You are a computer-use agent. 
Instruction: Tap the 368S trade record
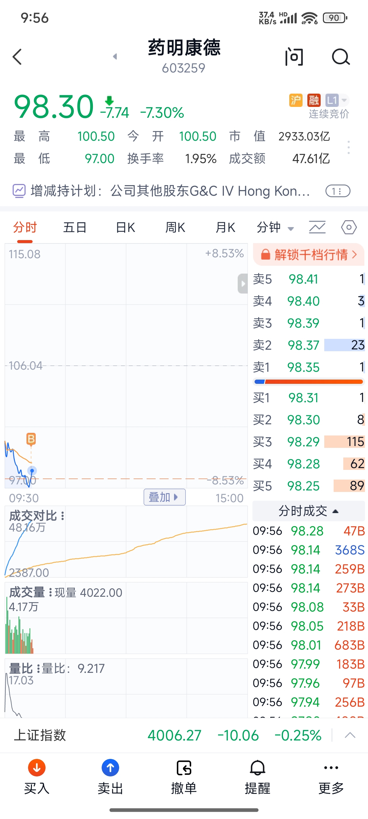[309, 550]
